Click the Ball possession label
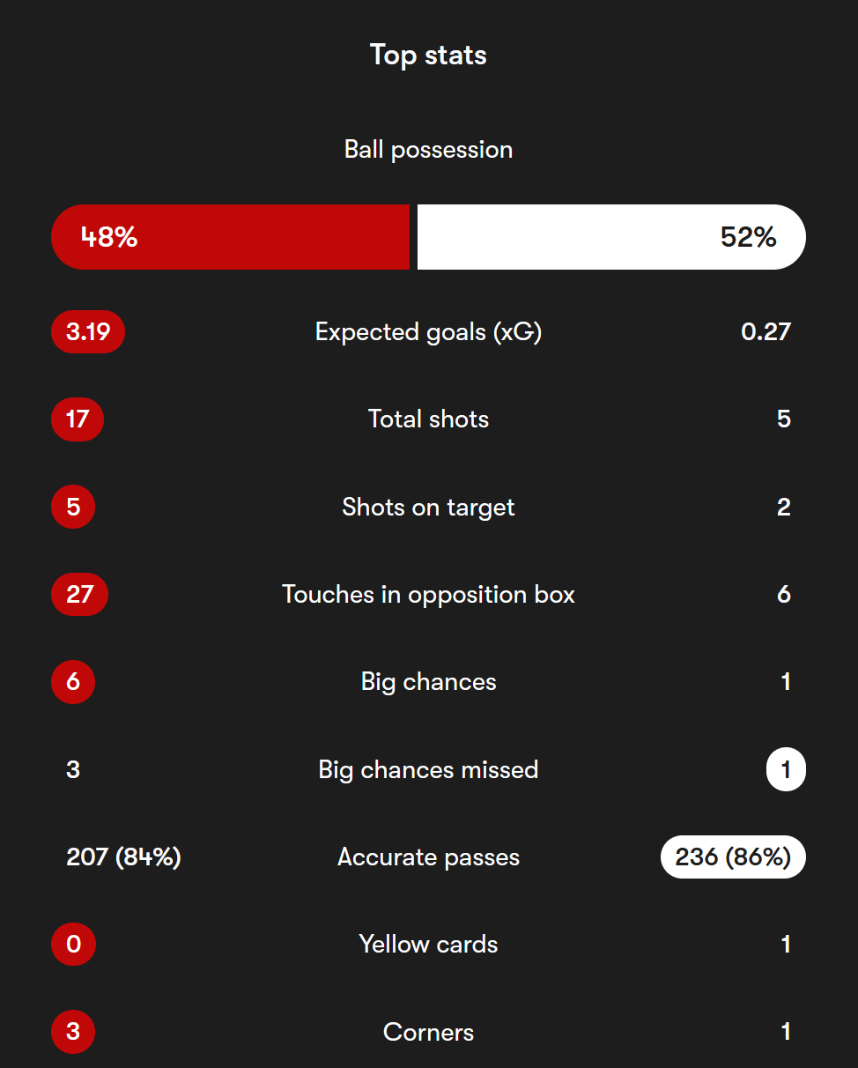 (x=428, y=150)
